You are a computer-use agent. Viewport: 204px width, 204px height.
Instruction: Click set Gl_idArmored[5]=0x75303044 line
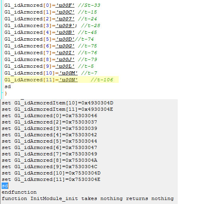[x=49, y=141]
